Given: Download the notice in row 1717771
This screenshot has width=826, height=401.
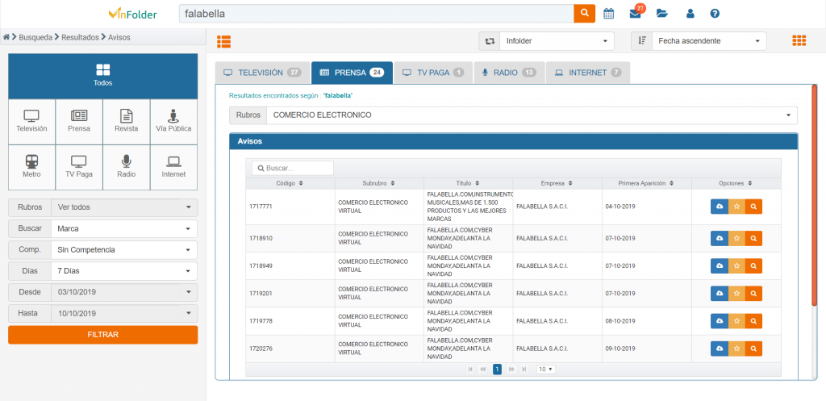Looking at the screenshot, I should click(719, 207).
